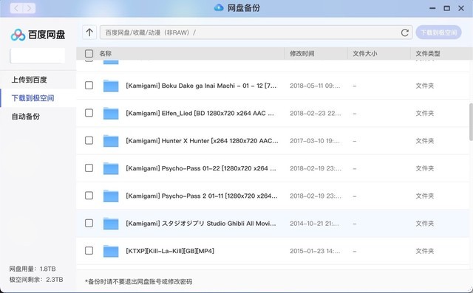Click the 备份时请不要退出网盘账号 notice text
The height and width of the screenshot is (293, 473).
click(x=139, y=282)
